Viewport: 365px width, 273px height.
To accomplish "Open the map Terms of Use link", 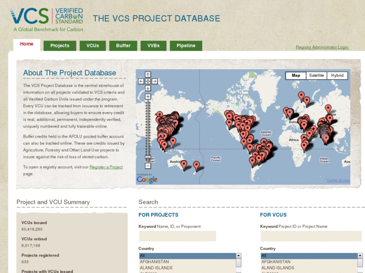I will [x=338, y=180].
